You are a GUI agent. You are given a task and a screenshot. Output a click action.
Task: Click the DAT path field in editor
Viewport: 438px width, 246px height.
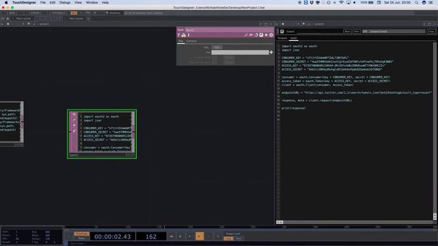(394, 31)
